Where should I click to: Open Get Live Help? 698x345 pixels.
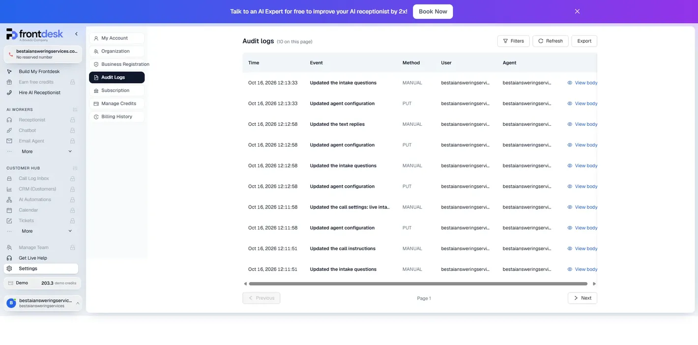(x=33, y=258)
